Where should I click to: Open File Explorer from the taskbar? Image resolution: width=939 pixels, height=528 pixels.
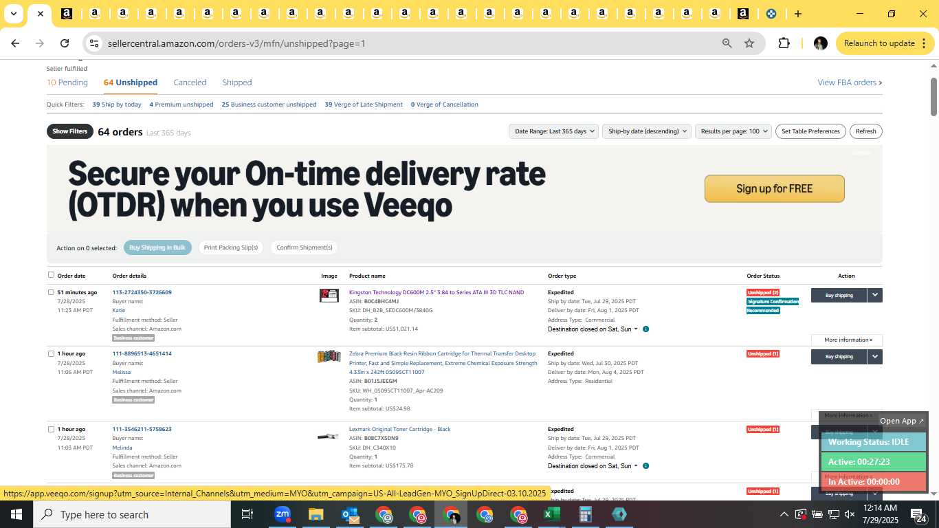[x=316, y=514]
